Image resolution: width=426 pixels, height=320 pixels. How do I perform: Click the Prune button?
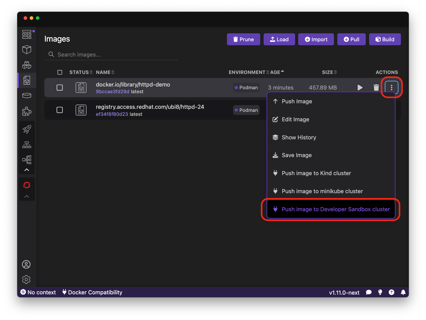pyautogui.click(x=243, y=39)
